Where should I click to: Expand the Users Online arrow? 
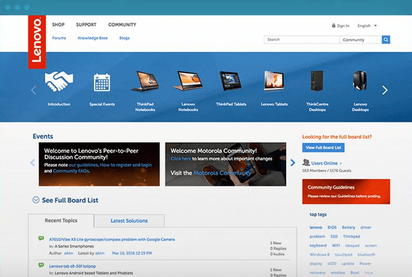click(341, 163)
